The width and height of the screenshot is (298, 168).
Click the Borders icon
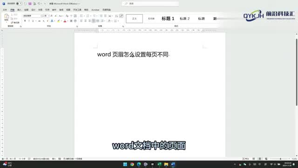115,21
